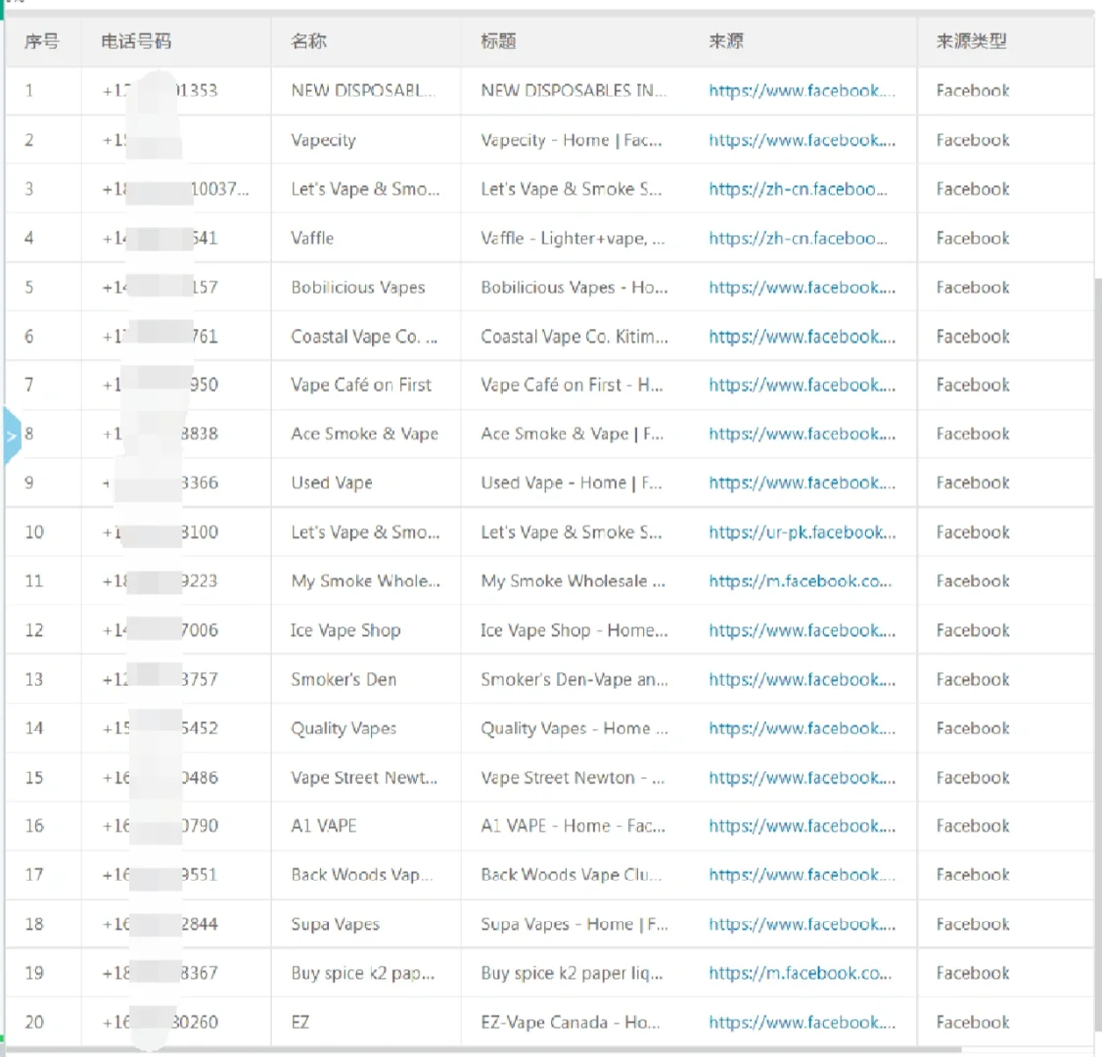Open EZ-Vape Canada source link

pos(802,1023)
